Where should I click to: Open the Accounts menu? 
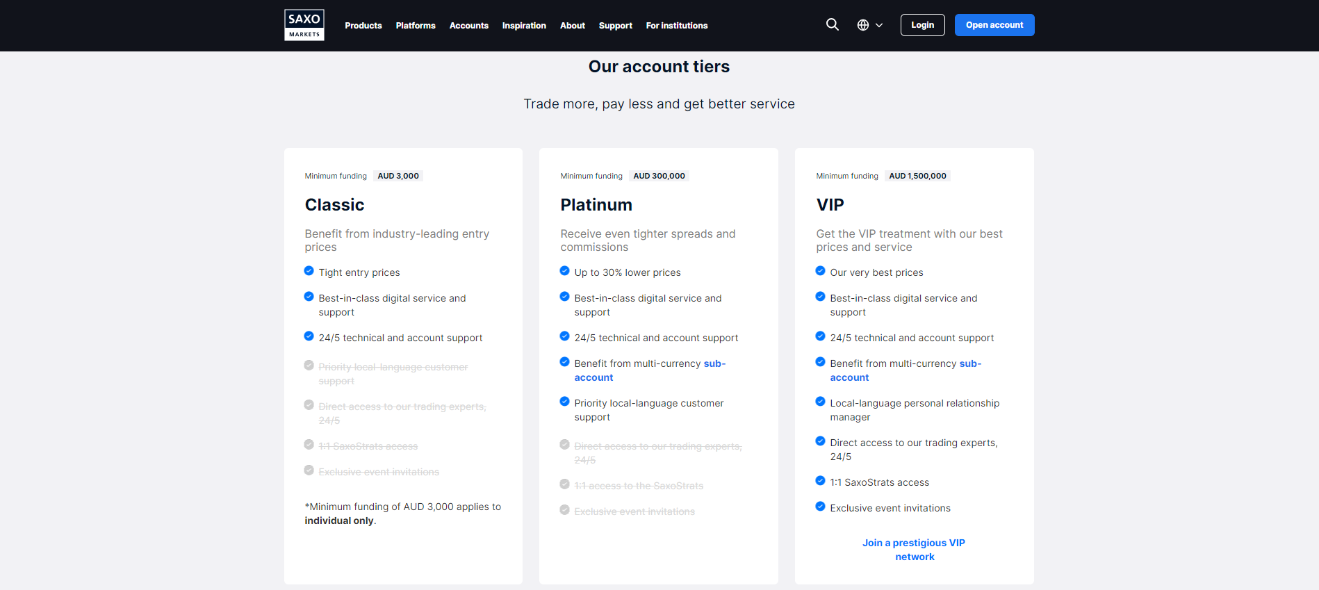click(469, 26)
